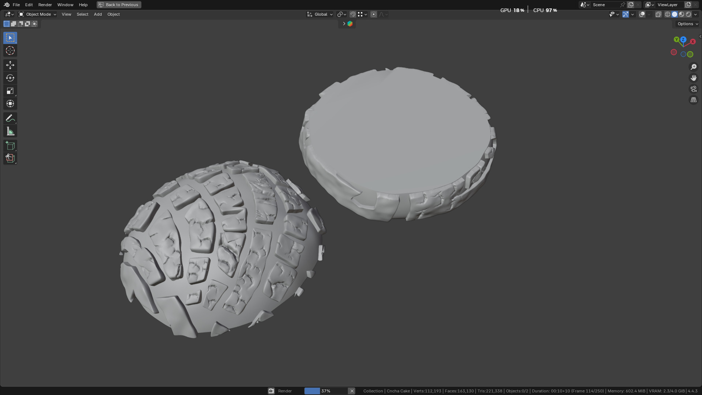Select the Add Cube tool

click(x=10, y=146)
